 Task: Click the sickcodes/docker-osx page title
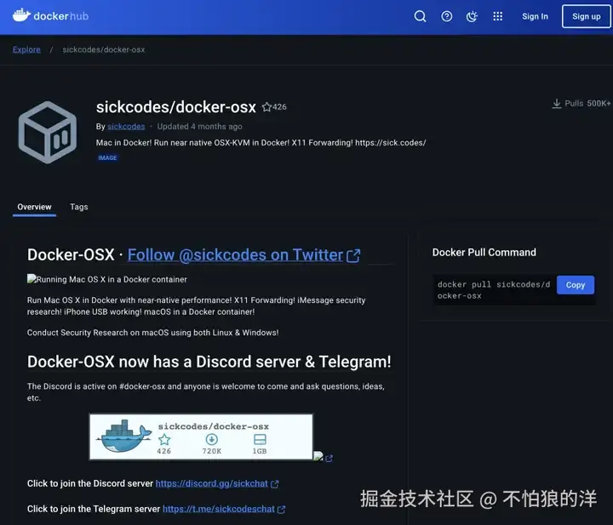[176, 107]
